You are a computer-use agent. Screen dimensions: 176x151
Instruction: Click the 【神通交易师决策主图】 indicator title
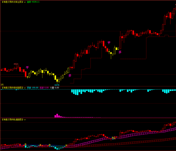pos(12,2)
